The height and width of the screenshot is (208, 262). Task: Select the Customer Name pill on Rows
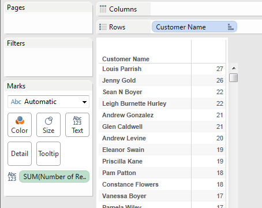click(194, 27)
